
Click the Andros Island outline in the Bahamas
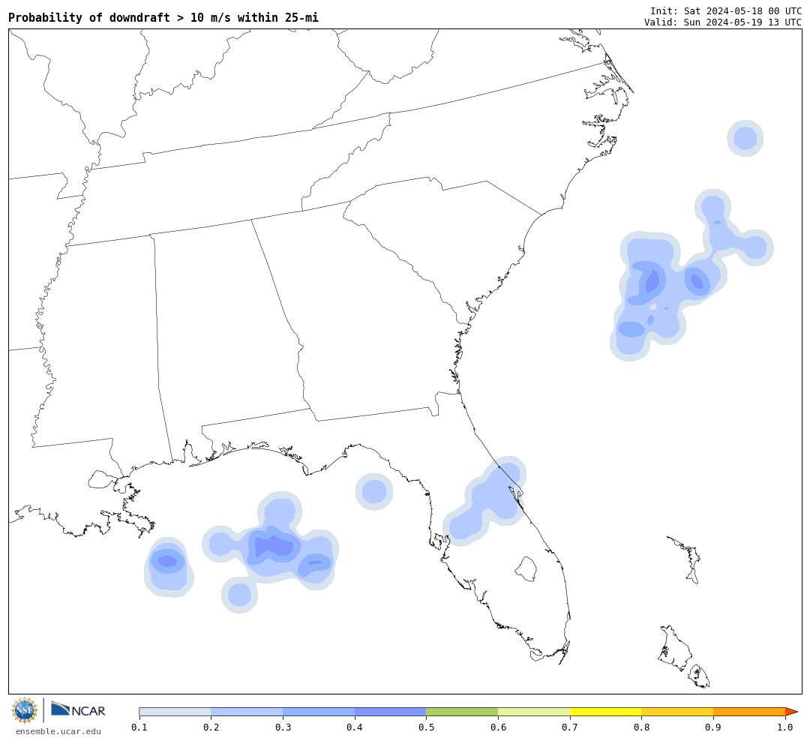(674, 649)
